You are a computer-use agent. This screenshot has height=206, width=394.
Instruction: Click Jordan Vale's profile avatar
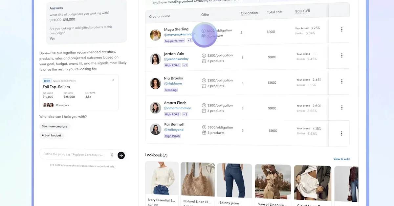[155, 59]
